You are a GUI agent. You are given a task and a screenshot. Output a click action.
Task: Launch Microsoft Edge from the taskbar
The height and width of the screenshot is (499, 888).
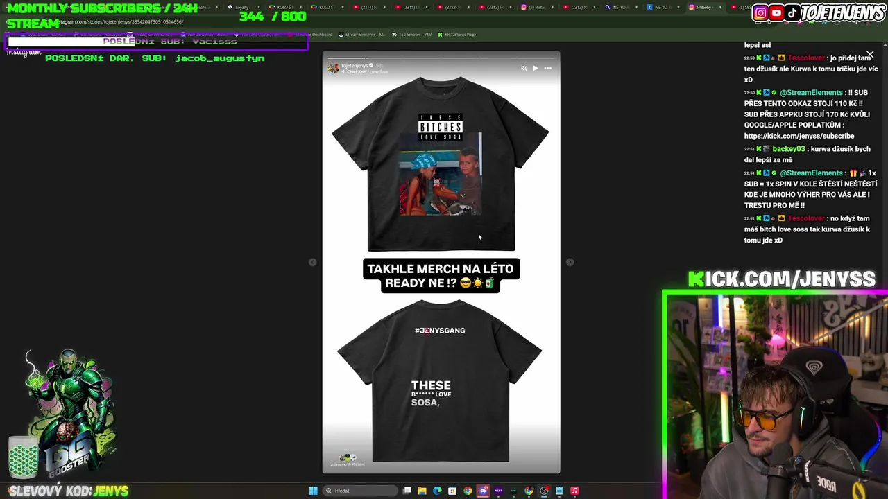click(x=437, y=491)
